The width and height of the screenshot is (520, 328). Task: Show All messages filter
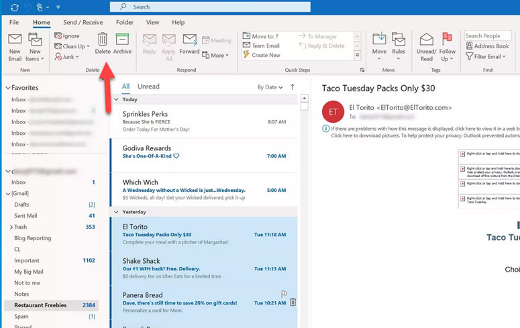[125, 87]
